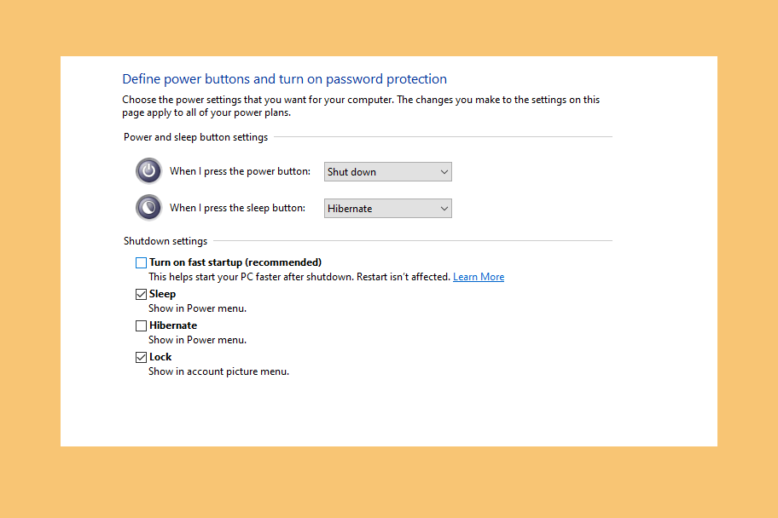The height and width of the screenshot is (518, 778).
Task: Click the 'Turn on fast startup (recommended)' label
Action: coord(235,262)
